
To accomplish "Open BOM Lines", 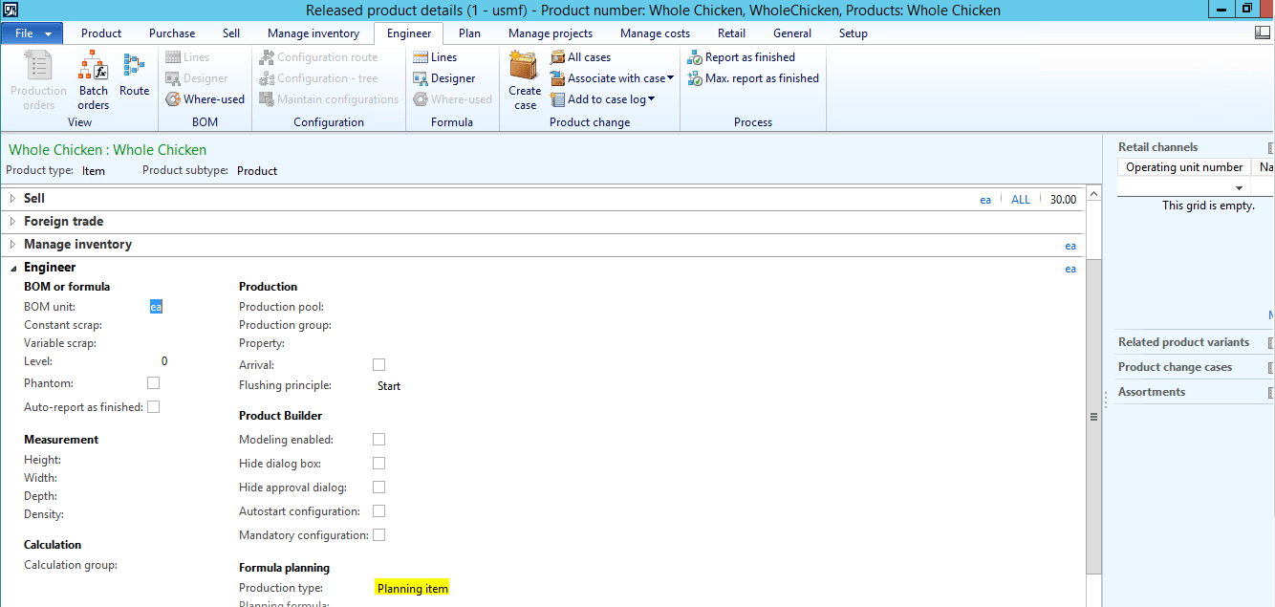I will (x=187, y=57).
